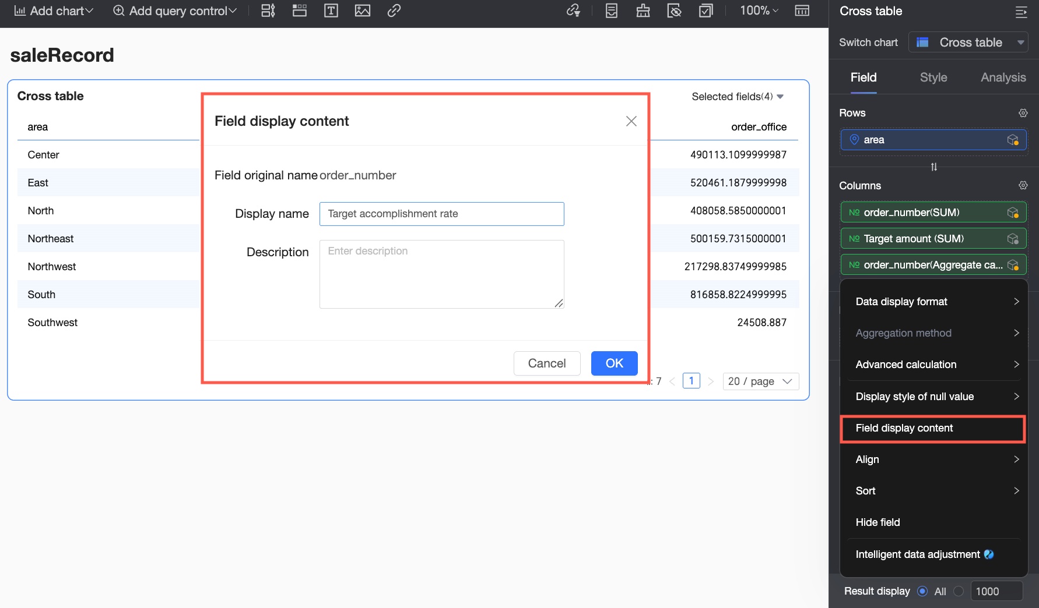
Task: Go to the next table page
Action: coord(711,381)
